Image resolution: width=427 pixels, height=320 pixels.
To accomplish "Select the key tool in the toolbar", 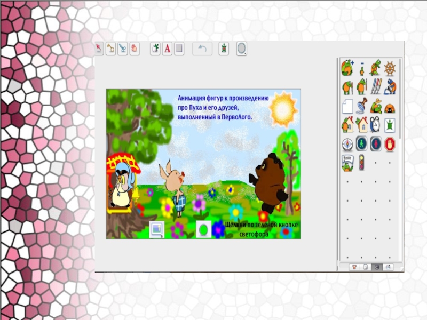I will pyautogui.click(x=110, y=49).
